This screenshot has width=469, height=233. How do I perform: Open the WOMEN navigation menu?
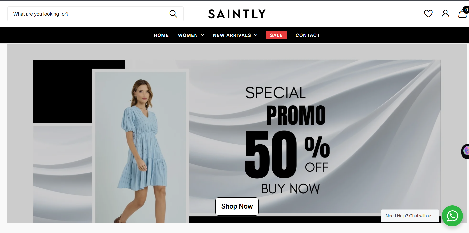tap(188, 35)
